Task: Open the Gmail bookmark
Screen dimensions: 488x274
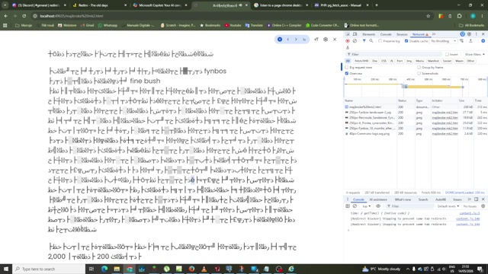Action: (87, 25)
